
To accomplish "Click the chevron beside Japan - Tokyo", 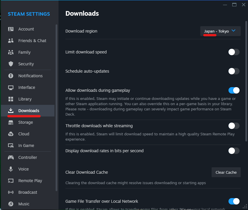I will tap(233, 31).
